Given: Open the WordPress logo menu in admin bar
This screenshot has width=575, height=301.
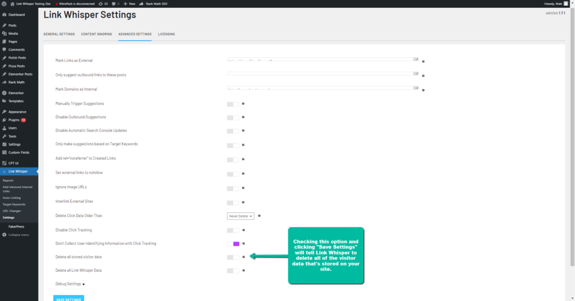Looking at the screenshot, I should tap(4, 4).
